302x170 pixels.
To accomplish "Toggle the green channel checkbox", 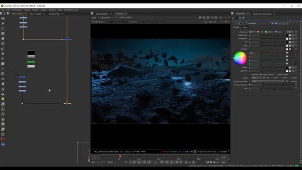I will coord(266,32).
